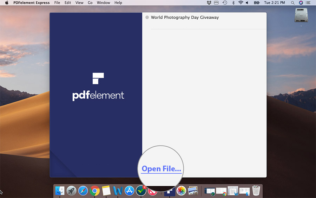Open the Window menu
This screenshot has width=316, height=198.
(x=103, y=2)
